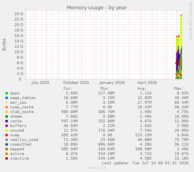Click the pale yellow per_cpu legend swatch
The height and width of the screenshot is (172, 194).
7,103
